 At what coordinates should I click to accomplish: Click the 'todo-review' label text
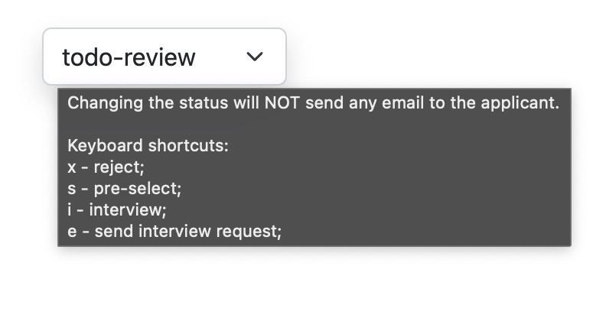coord(129,57)
